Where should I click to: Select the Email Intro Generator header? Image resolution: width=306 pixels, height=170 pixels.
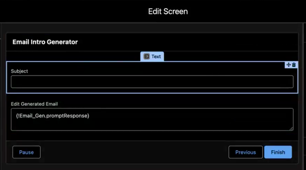[45, 42]
